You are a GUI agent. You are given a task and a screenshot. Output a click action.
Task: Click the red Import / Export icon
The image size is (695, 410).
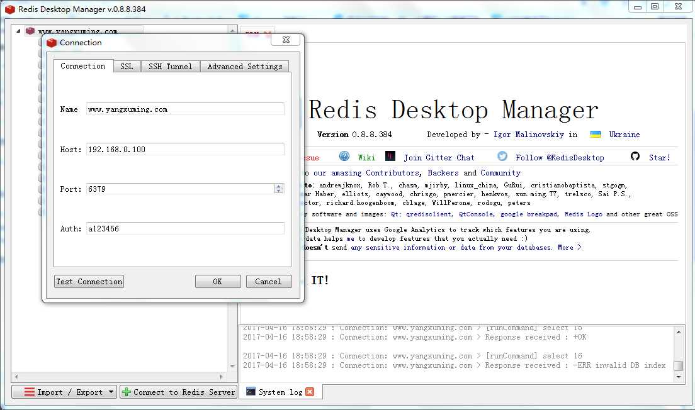click(x=29, y=392)
